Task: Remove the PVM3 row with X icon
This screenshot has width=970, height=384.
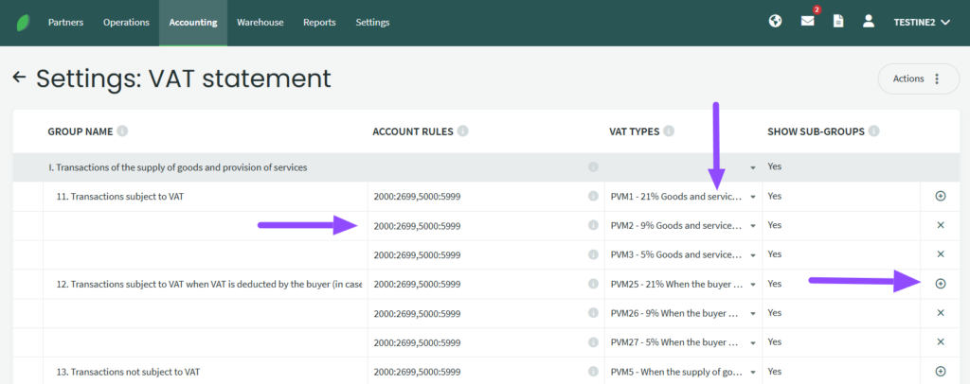Action: (x=941, y=254)
